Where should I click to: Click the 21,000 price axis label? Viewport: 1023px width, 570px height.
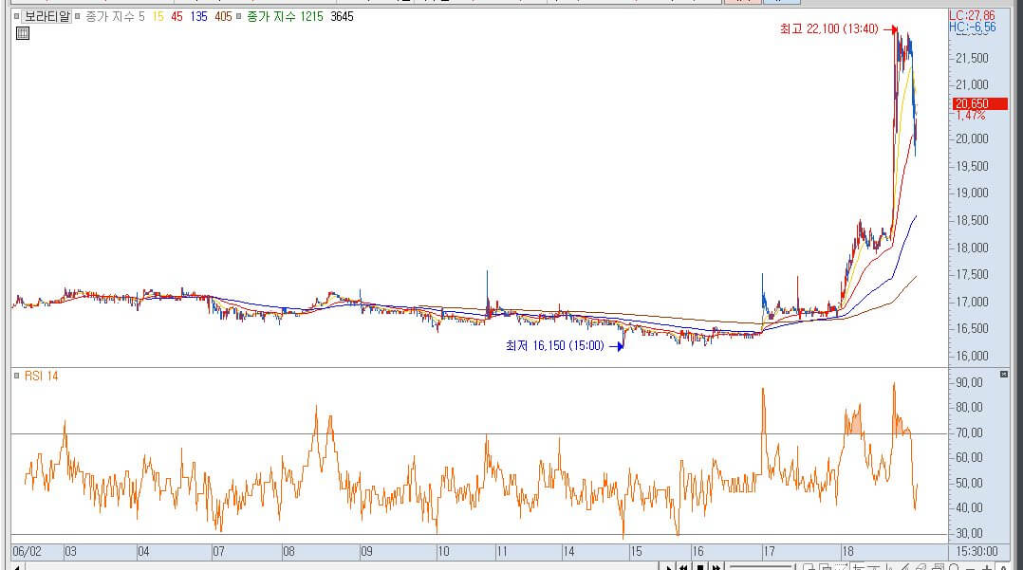pyautogui.click(x=972, y=84)
